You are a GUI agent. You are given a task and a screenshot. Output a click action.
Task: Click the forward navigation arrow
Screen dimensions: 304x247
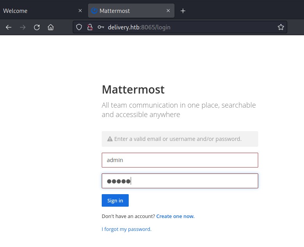tap(23, 27)
